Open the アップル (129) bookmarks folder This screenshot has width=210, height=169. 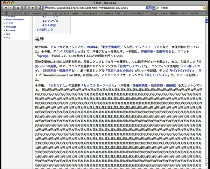20,14
